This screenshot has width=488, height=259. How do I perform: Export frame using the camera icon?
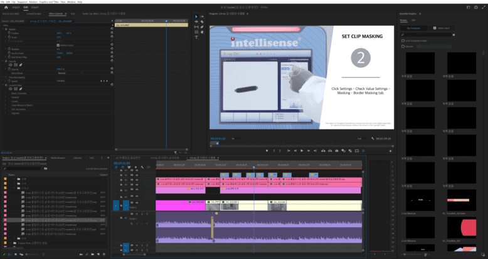coord(337,151)
